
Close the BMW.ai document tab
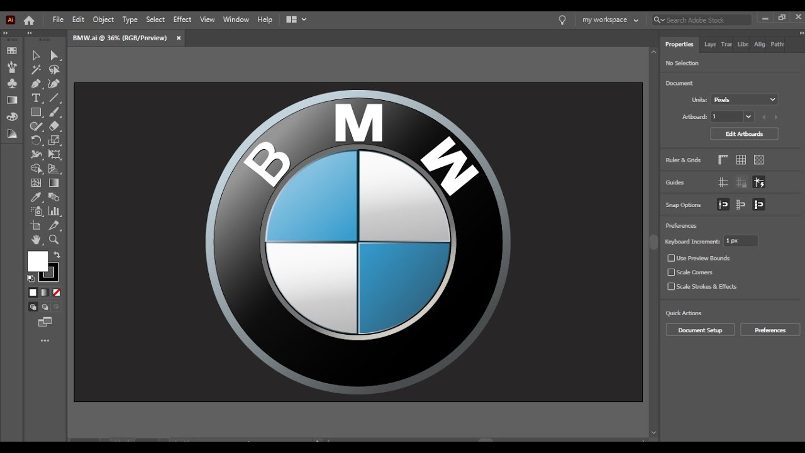click(x=179, y=38)
